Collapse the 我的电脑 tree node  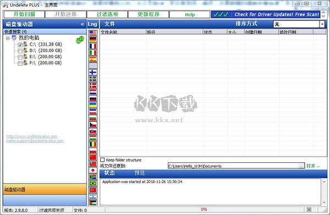click(8, 38)
